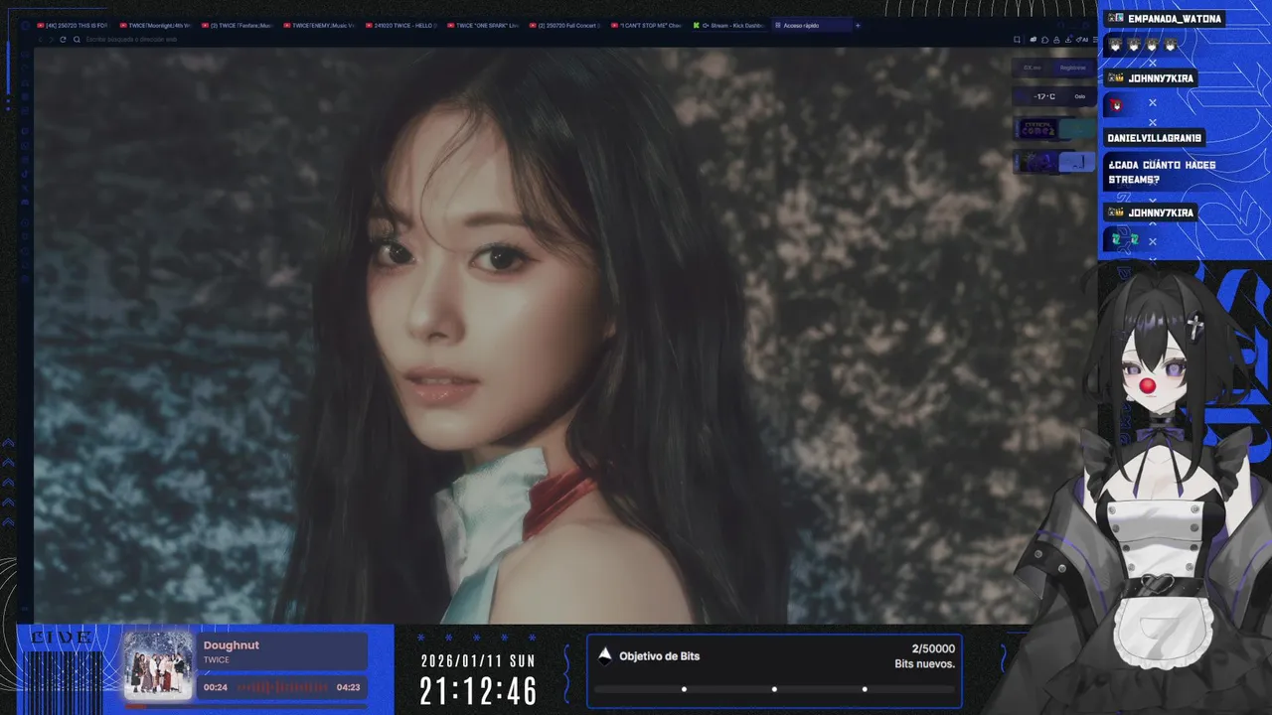
Task: Click the 'TWICE' artist name in player
Action: tap(217, 659)
